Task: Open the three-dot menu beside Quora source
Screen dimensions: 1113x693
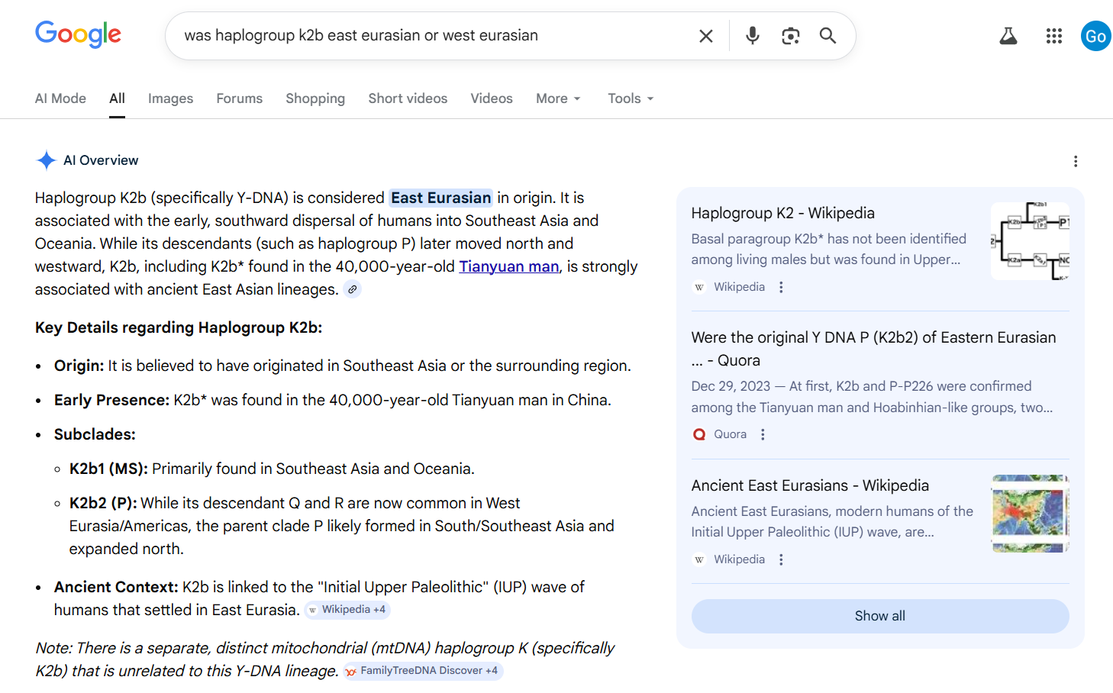Action: point(762,434)
